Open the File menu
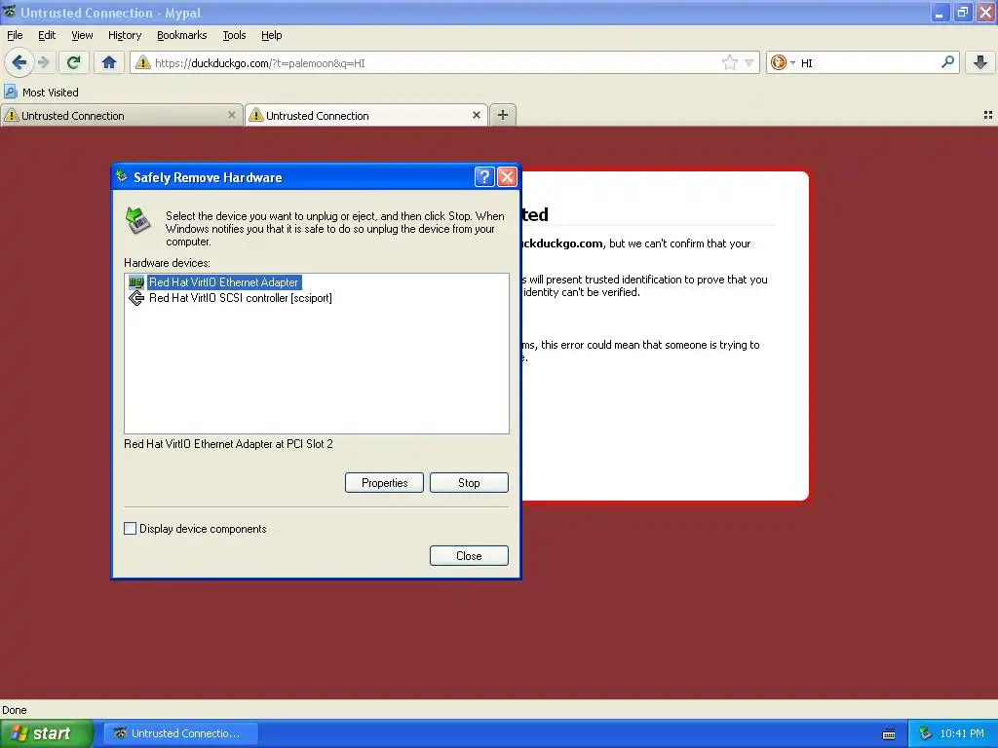The height and width of the screenshot is (748, 998). (x=15, y=35)
